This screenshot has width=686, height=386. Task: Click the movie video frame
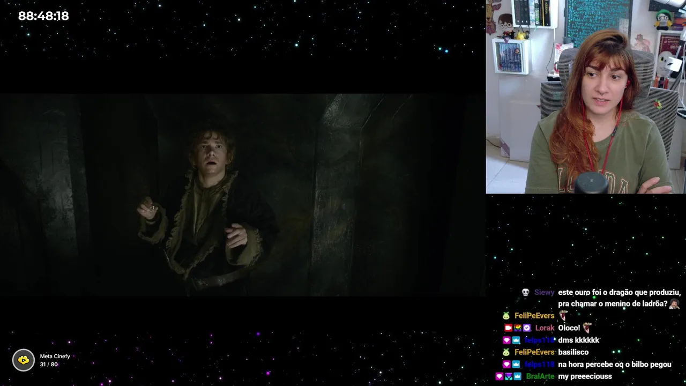[x=242, y=195]
